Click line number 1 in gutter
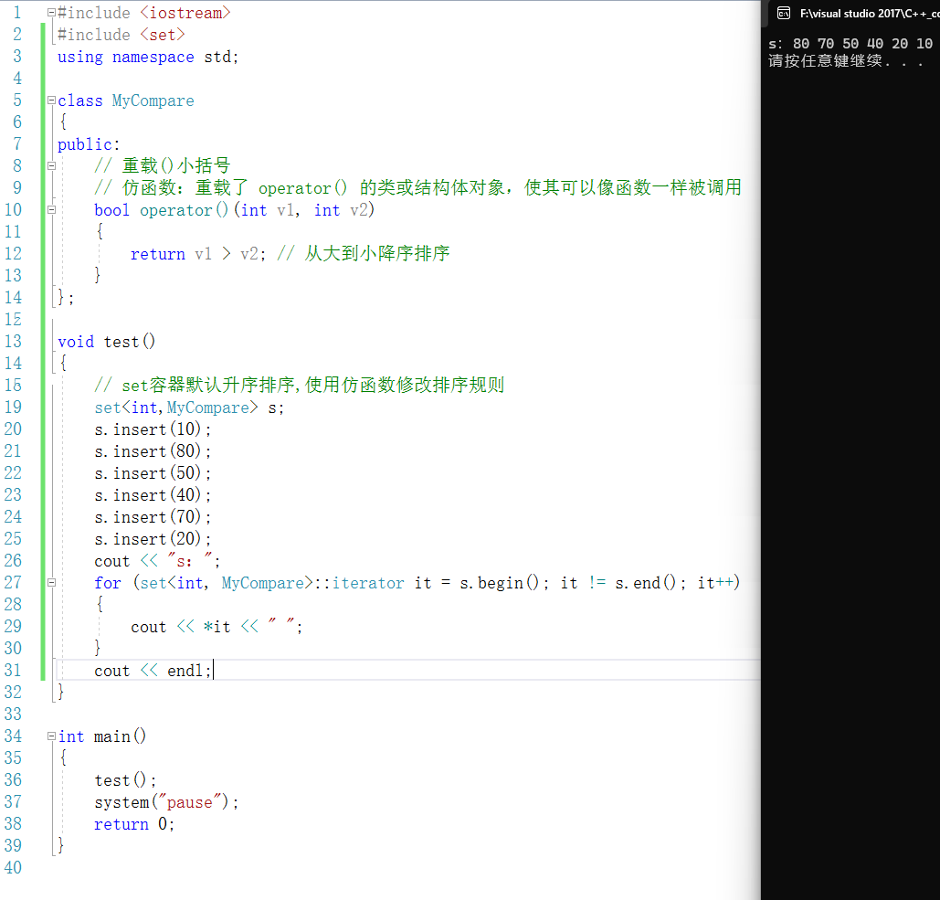Viewport: 940px width, 900px height. click(x=16, y=13)
